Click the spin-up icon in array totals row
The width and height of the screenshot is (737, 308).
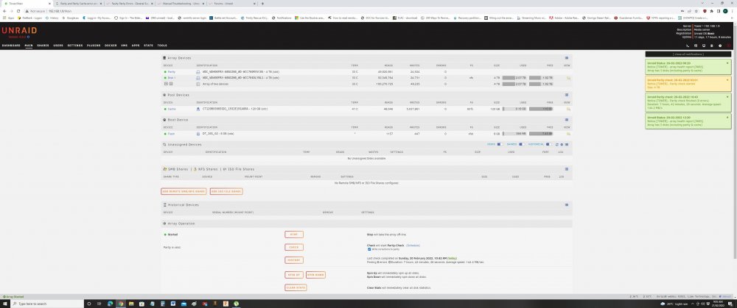click(x=171, y=84)
